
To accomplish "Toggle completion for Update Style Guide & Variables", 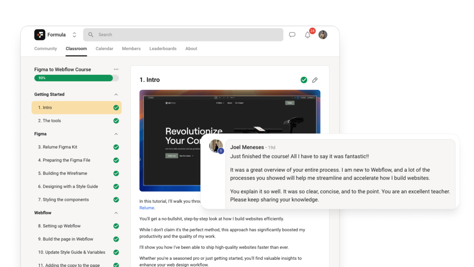I will [116, 252].
